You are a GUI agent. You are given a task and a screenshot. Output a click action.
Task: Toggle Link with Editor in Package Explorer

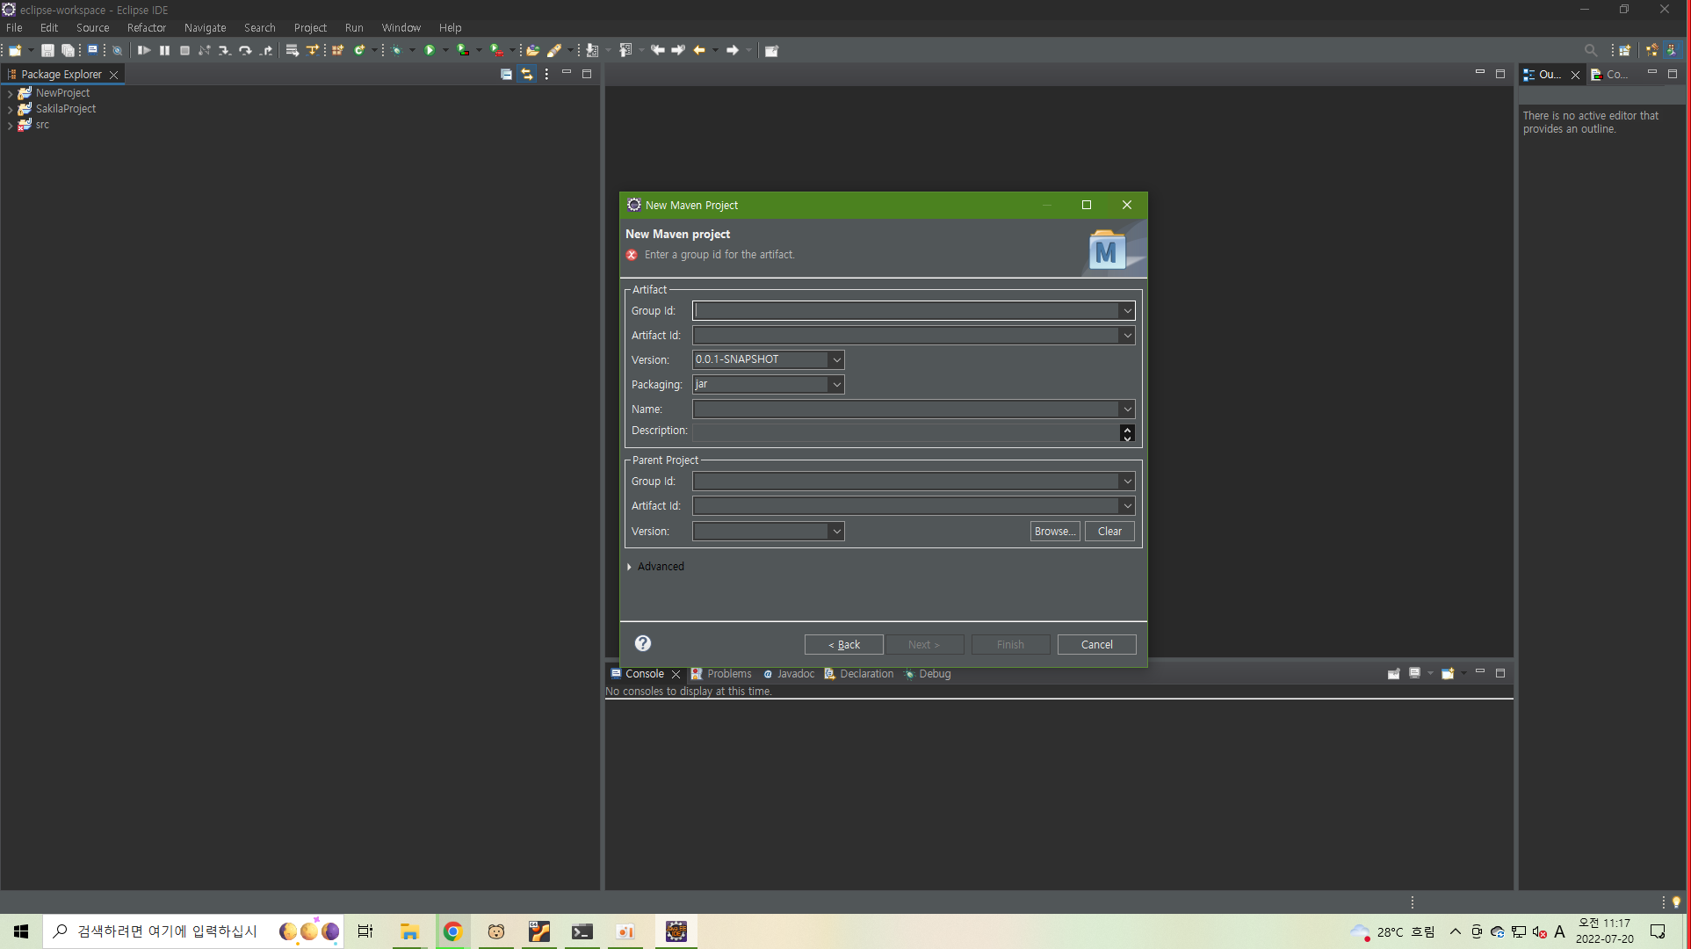(x=526, y=75)
